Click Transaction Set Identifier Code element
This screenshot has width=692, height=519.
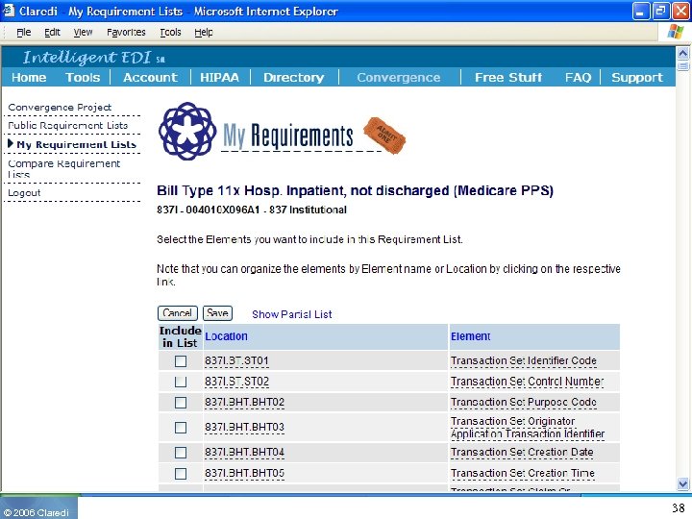(524, 361)
